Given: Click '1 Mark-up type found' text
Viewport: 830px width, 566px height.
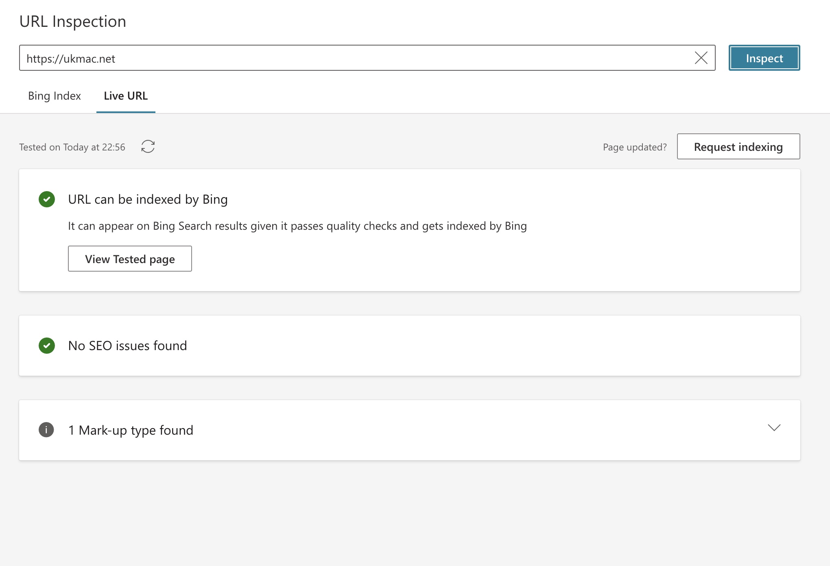Looking at the screenshot, I should click(131, 430).
